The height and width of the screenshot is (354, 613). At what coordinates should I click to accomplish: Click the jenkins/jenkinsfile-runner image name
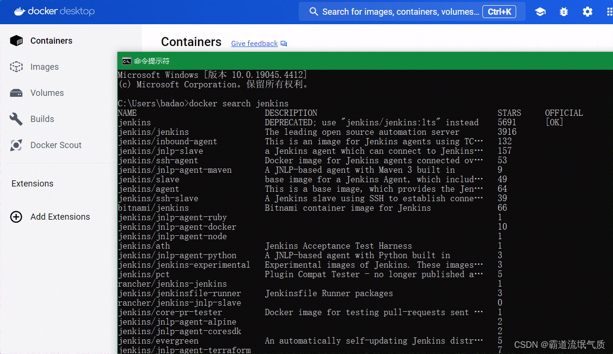coord(179,293)
